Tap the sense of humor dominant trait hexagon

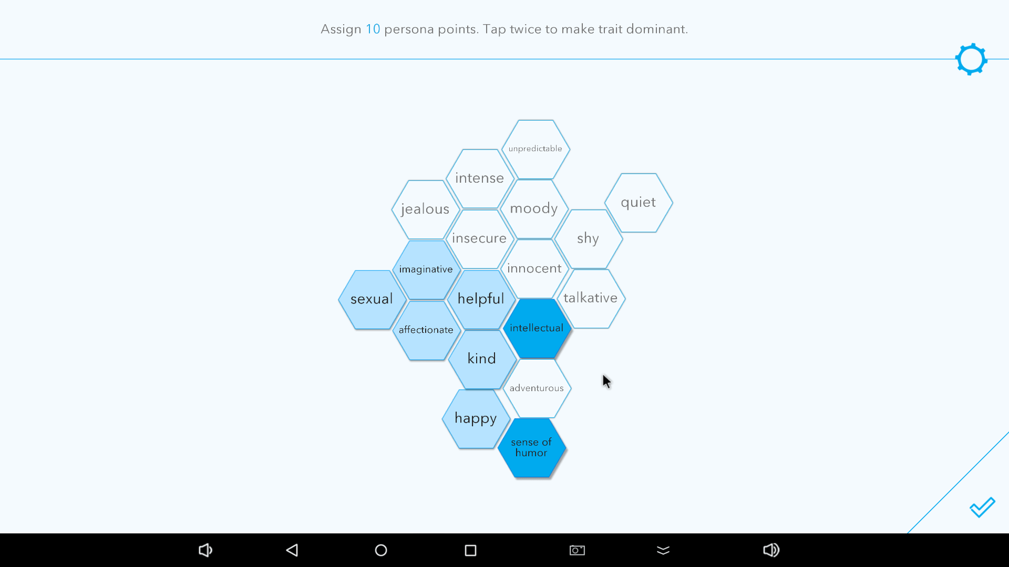531,448
